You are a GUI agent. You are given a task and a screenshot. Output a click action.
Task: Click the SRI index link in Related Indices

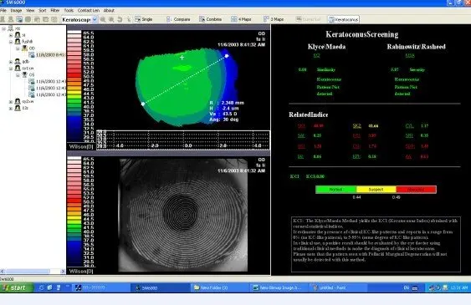(409, 135)
